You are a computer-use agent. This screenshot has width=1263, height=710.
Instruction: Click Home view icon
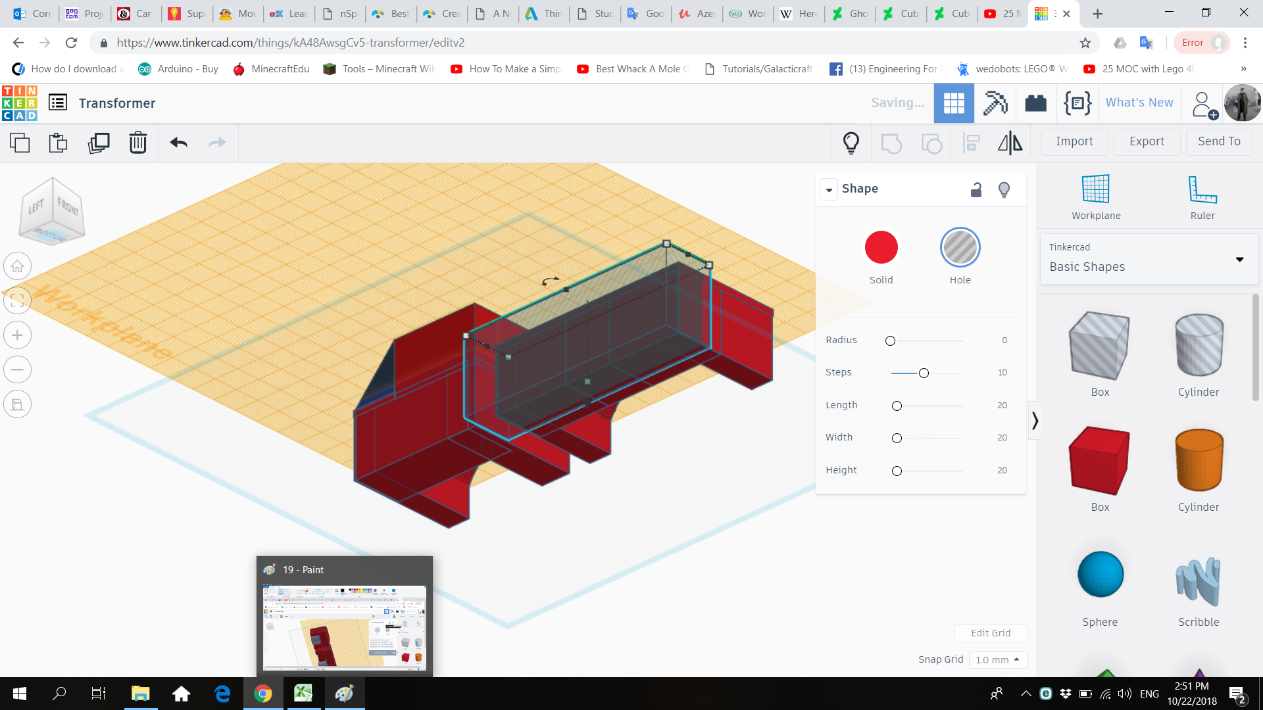coord(18,266)
